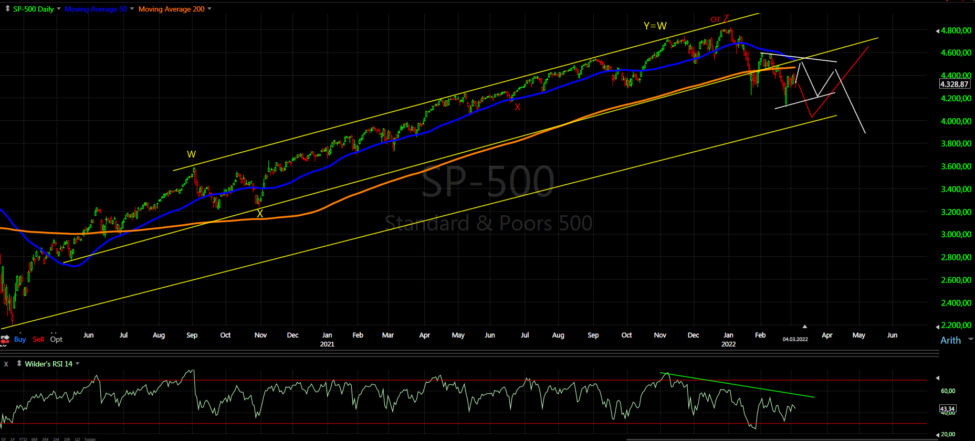Click the red 'or Z' wave label
Viewport: 975px width, 441px height.
[719, 19]
